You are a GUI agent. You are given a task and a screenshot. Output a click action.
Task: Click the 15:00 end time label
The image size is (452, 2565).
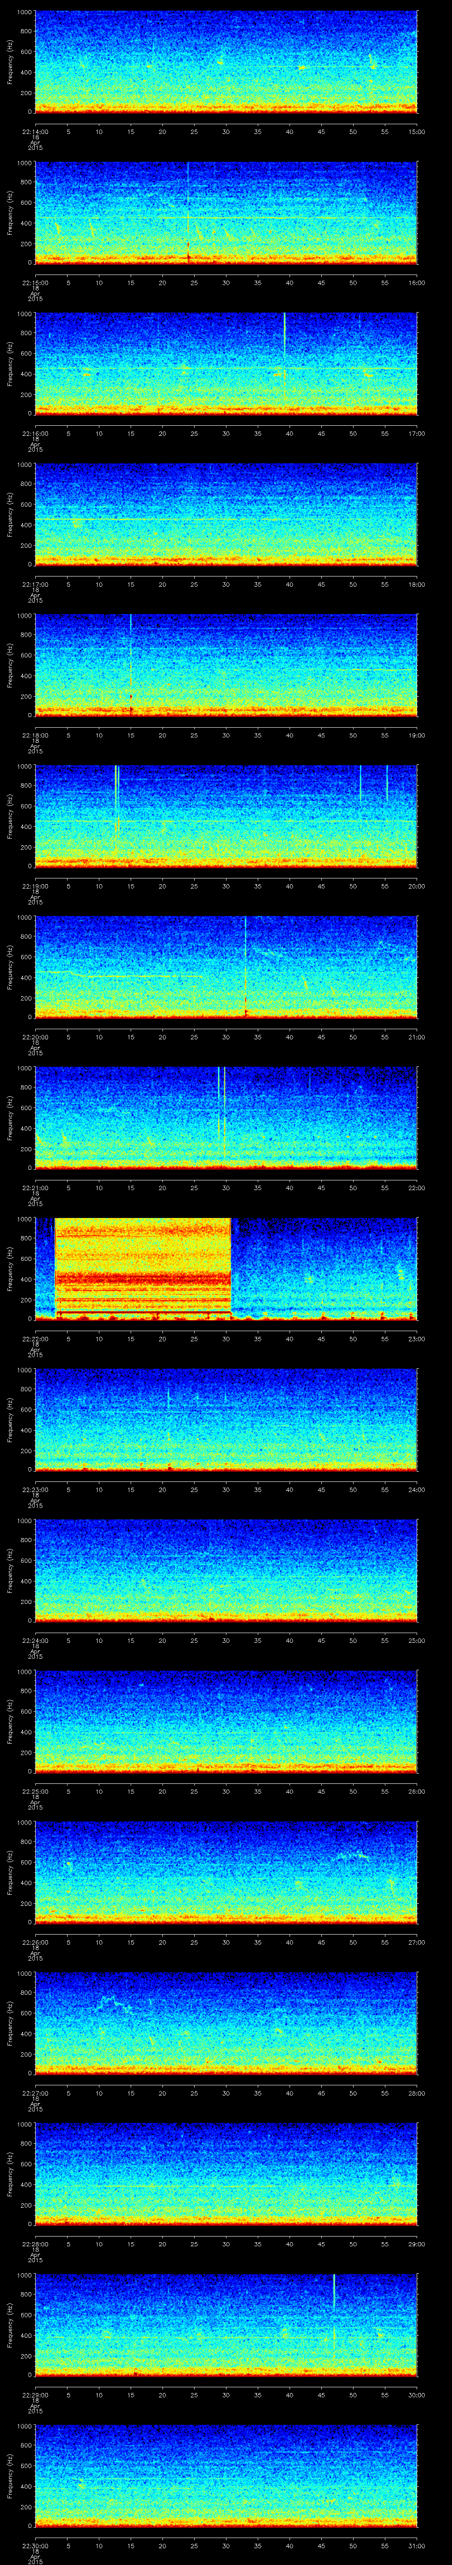(417, 130)
